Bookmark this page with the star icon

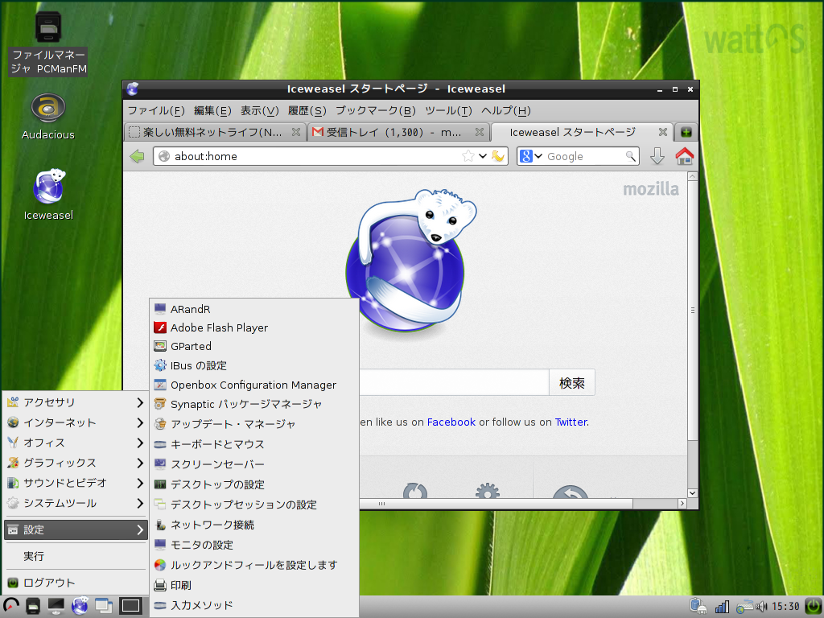pyautogui.click(x=468, y=156)
